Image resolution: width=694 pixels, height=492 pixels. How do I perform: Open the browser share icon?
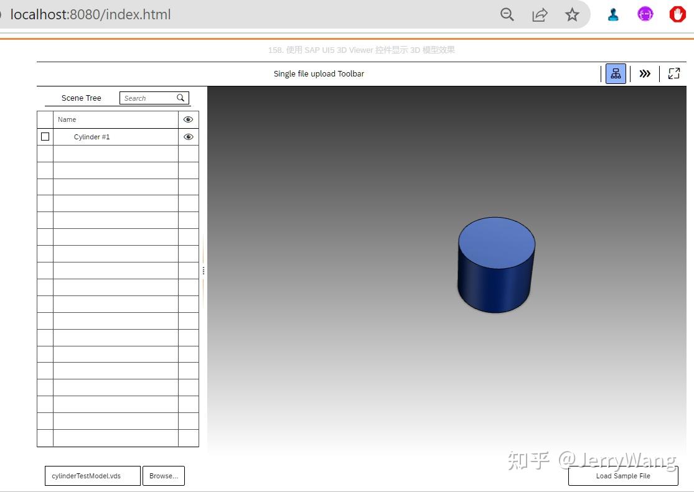click(539, 14)
